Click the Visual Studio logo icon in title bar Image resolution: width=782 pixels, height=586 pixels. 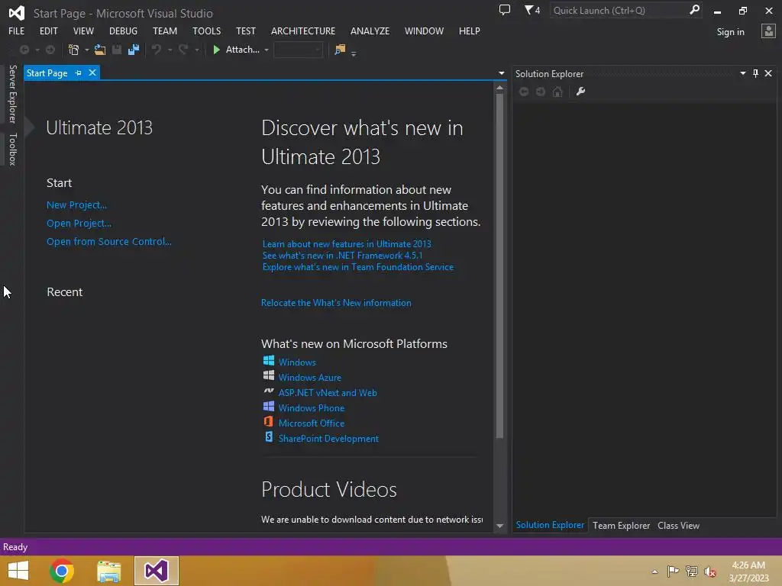(x=17, y=13)
